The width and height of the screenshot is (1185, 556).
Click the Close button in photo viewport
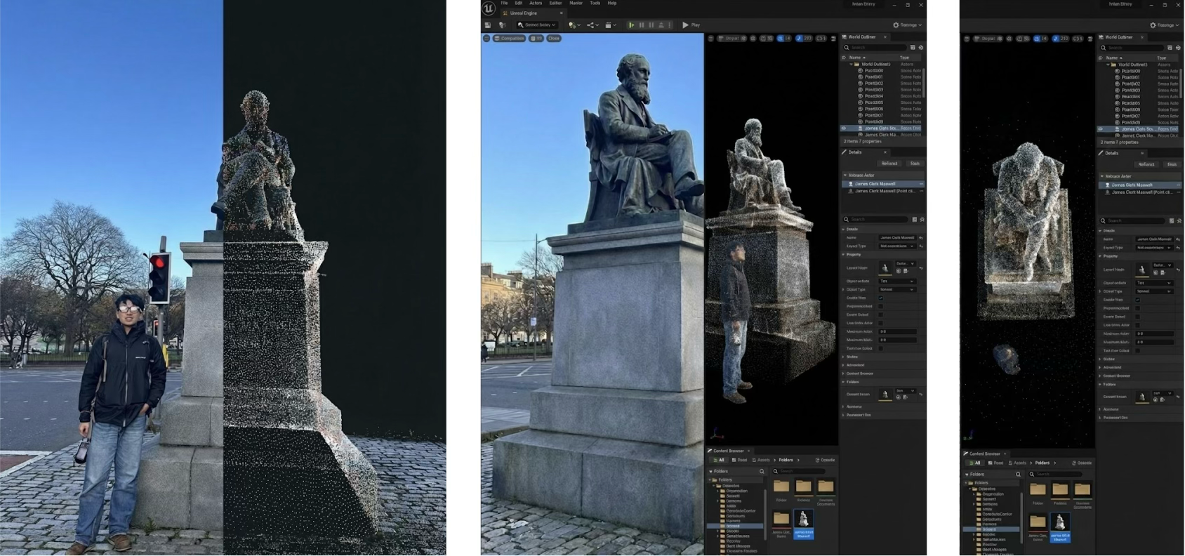pos(554,39)
